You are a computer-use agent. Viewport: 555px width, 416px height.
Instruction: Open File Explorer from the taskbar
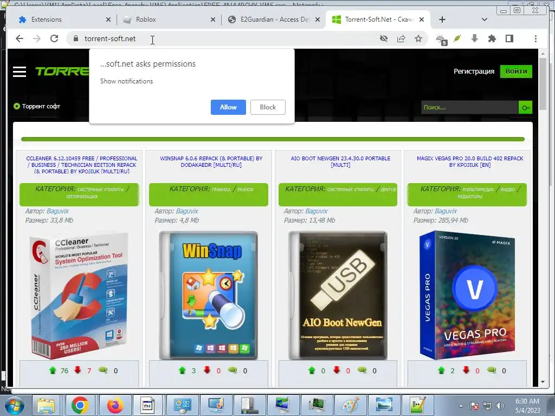[x=46, y=405]
